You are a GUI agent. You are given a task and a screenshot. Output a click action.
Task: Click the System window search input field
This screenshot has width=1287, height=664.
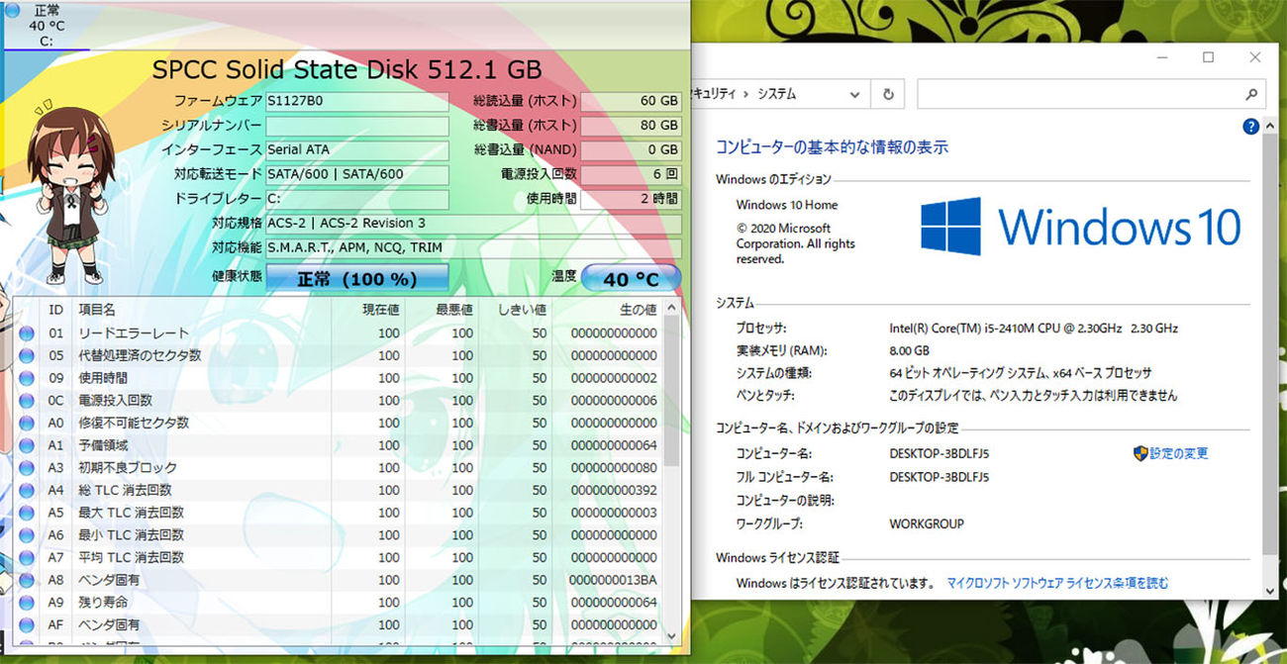click(x=1079, y=94)
